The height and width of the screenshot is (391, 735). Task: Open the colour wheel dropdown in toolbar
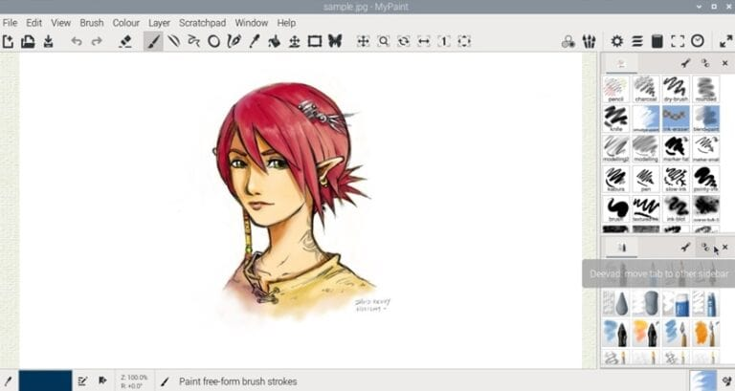point(568,41)
